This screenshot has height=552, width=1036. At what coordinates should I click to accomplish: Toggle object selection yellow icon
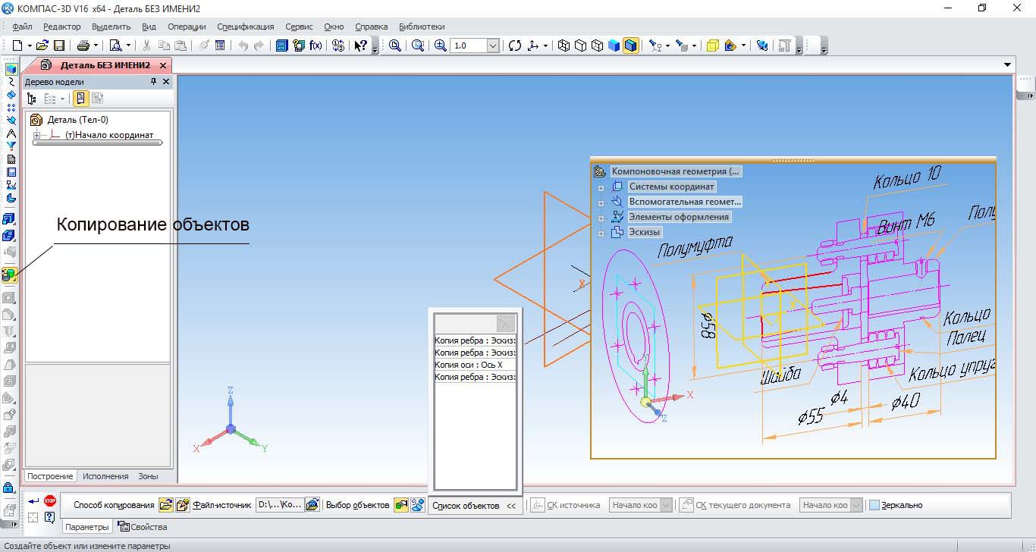pos(401,505)
